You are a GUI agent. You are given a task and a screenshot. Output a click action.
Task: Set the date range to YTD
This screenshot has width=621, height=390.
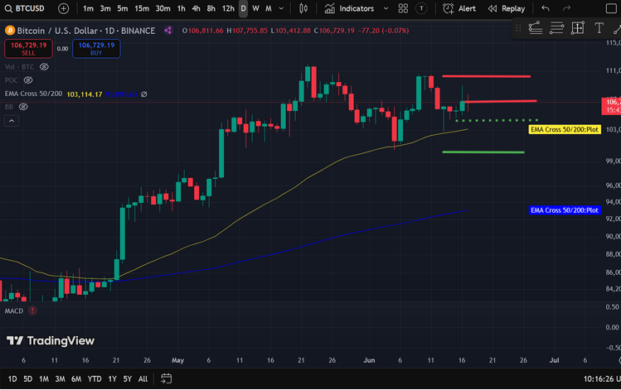pos(95,379)
